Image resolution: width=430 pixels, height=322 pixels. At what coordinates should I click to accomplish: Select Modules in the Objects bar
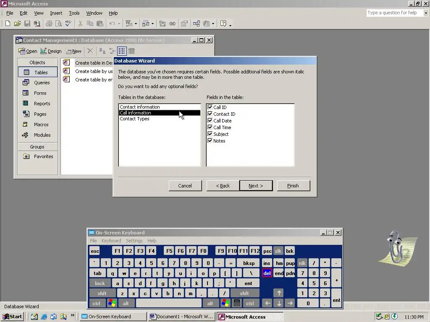click(37, 135)
